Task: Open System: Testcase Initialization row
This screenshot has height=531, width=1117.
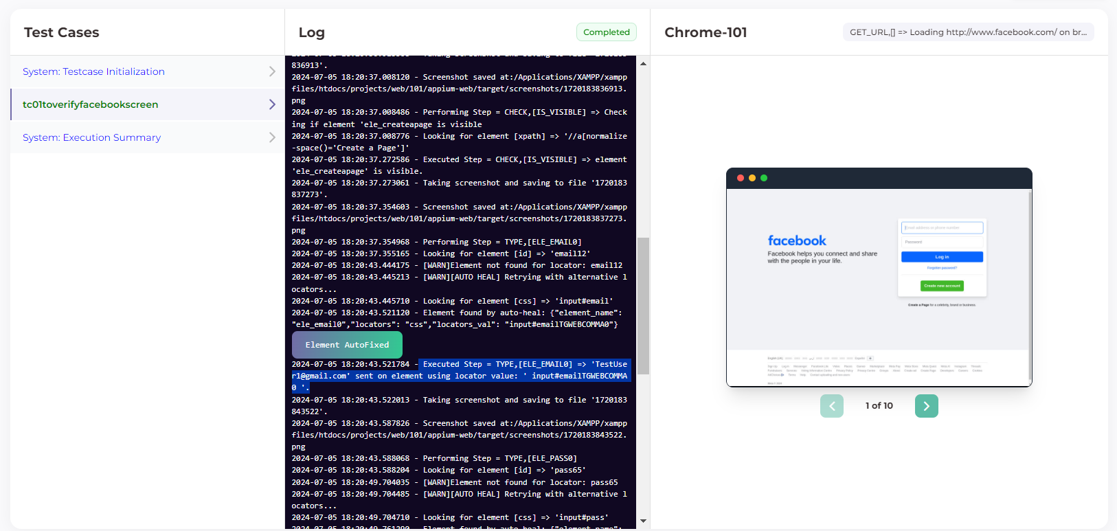Action: pos(147,71)
